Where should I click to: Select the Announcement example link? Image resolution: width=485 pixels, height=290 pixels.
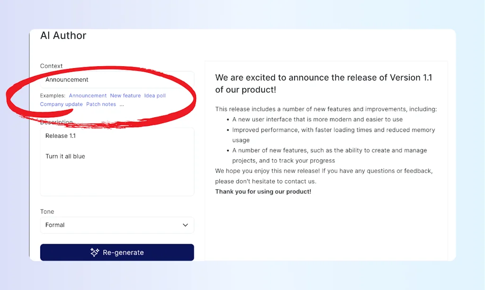88,96
